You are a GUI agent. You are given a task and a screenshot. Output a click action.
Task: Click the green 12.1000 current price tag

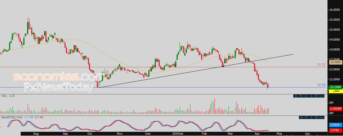point(336,87)
